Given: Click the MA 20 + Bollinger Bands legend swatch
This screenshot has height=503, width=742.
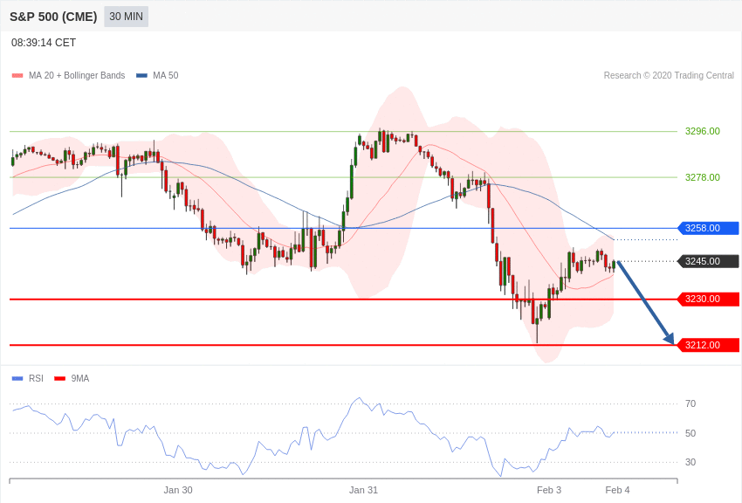Looking at the screenshot, I should point(17,76).
